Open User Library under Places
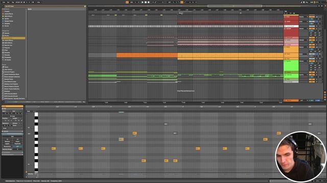The width and height of the screenshot is (327, 183). point(8,70)
